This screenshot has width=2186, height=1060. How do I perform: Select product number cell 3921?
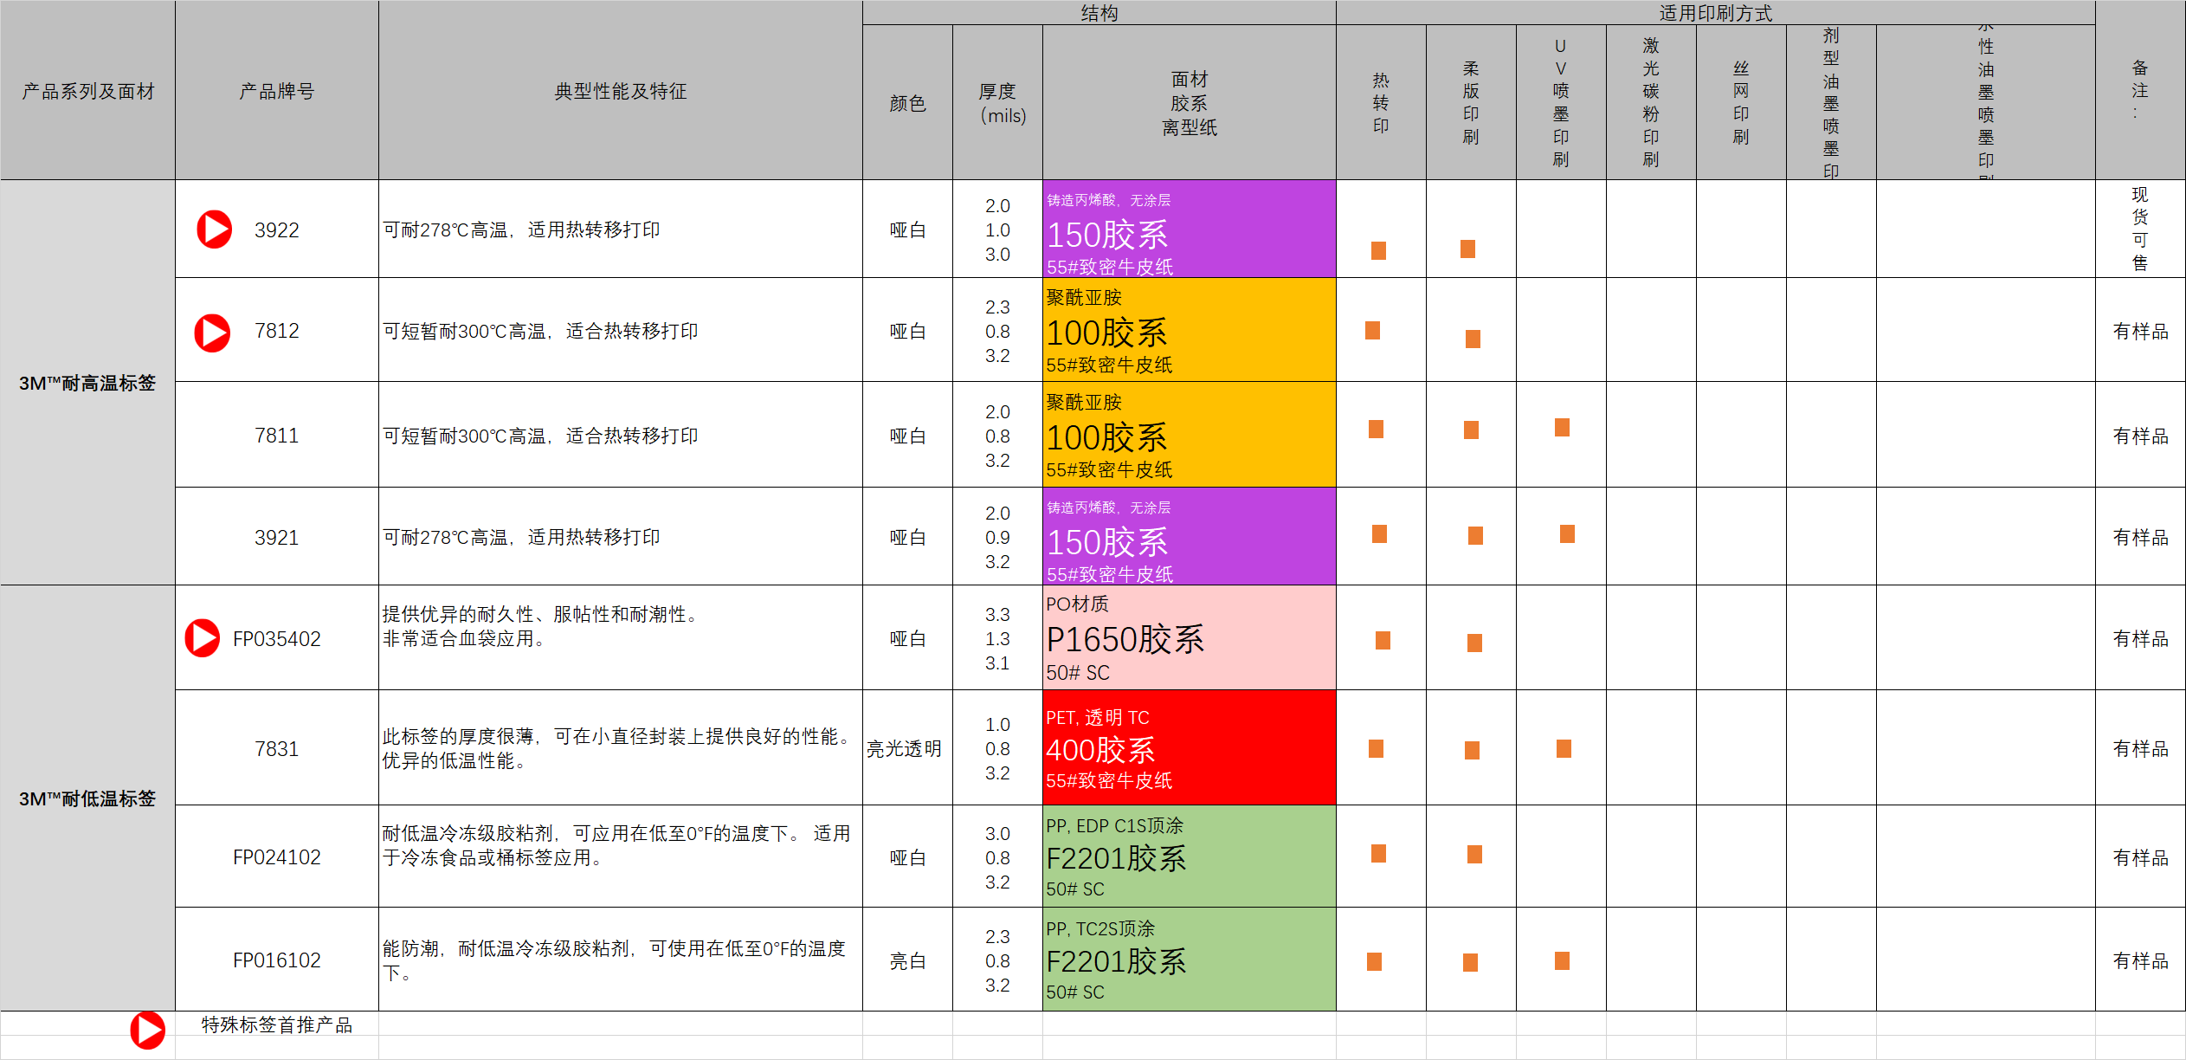pyautogui.click(x=276, y=536)
